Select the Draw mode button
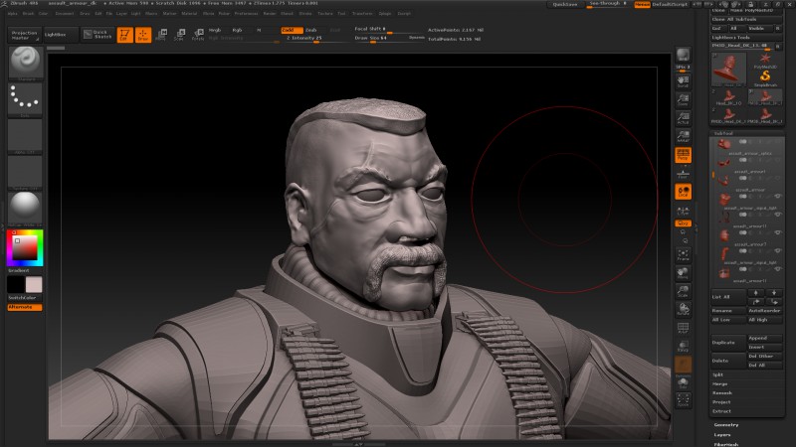Screen dimensions: 796x447 pos(142,35)
